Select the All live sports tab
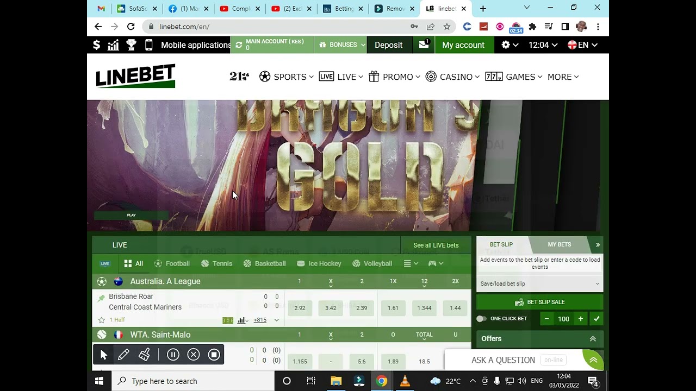Image resolution: width=696 pixels, height=391 pixels. pos(133,263)
